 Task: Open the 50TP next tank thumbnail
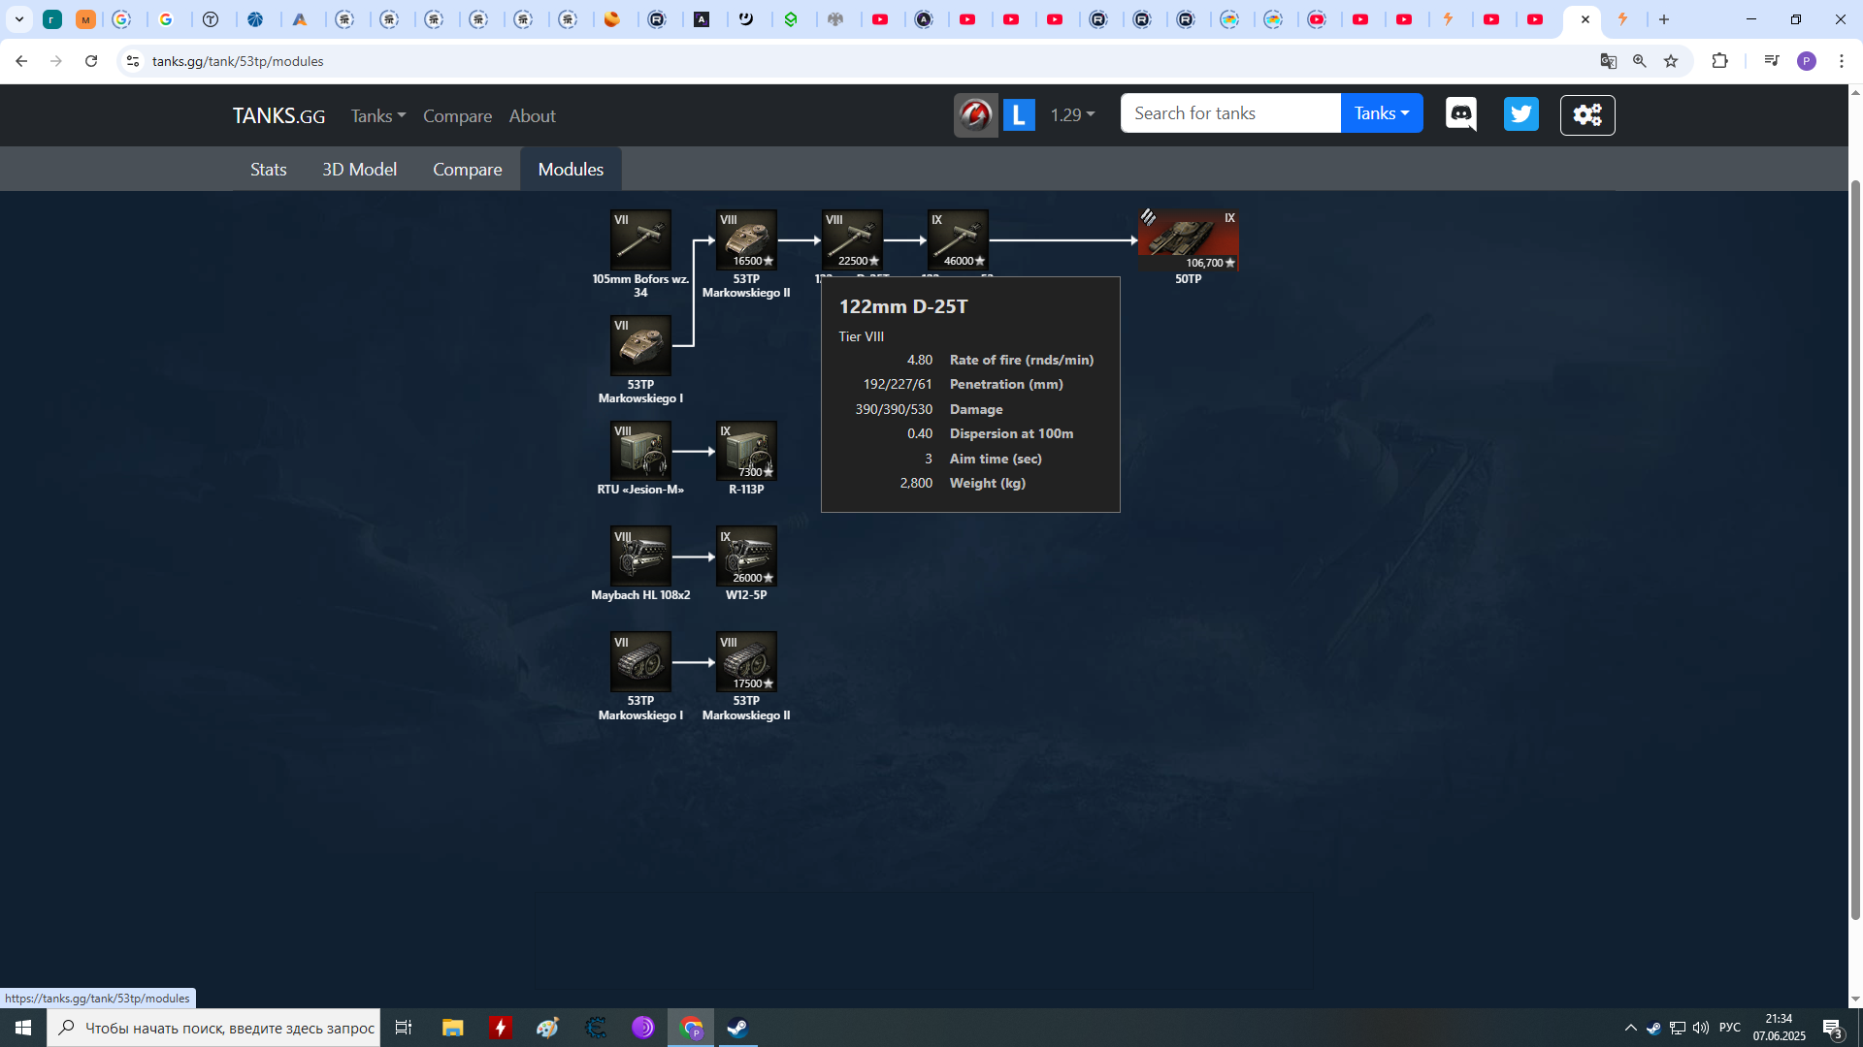(x=1188, y=239)
